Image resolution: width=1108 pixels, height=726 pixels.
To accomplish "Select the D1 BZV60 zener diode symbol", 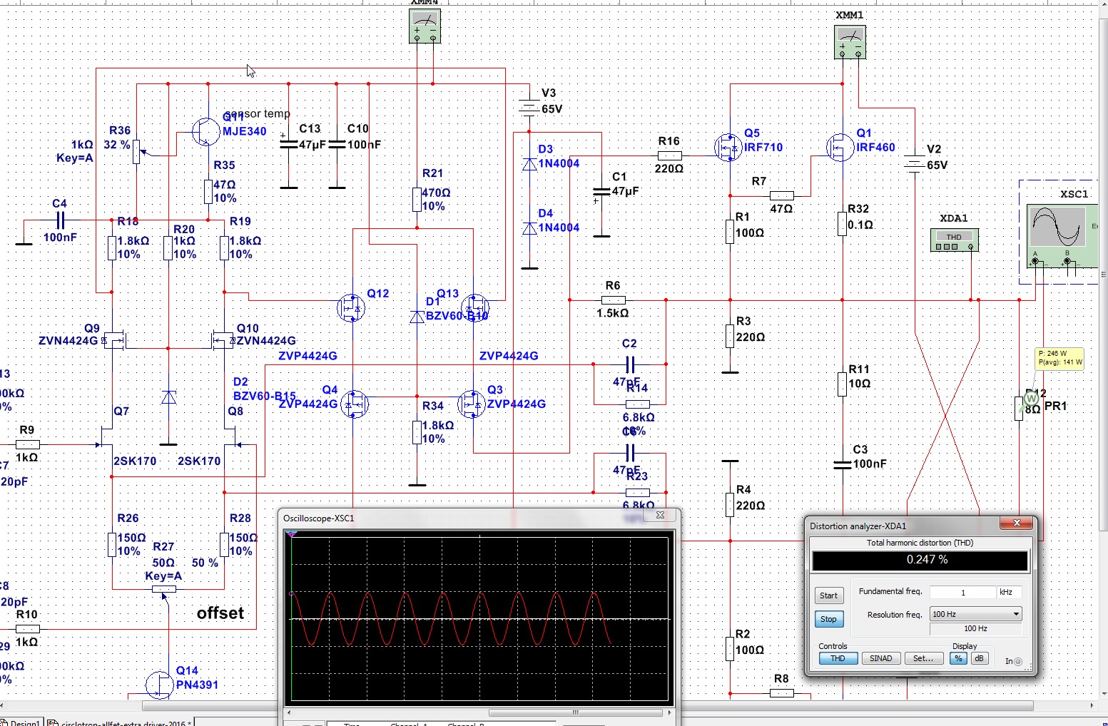I will pyautogui.click(x=417, y=316).
